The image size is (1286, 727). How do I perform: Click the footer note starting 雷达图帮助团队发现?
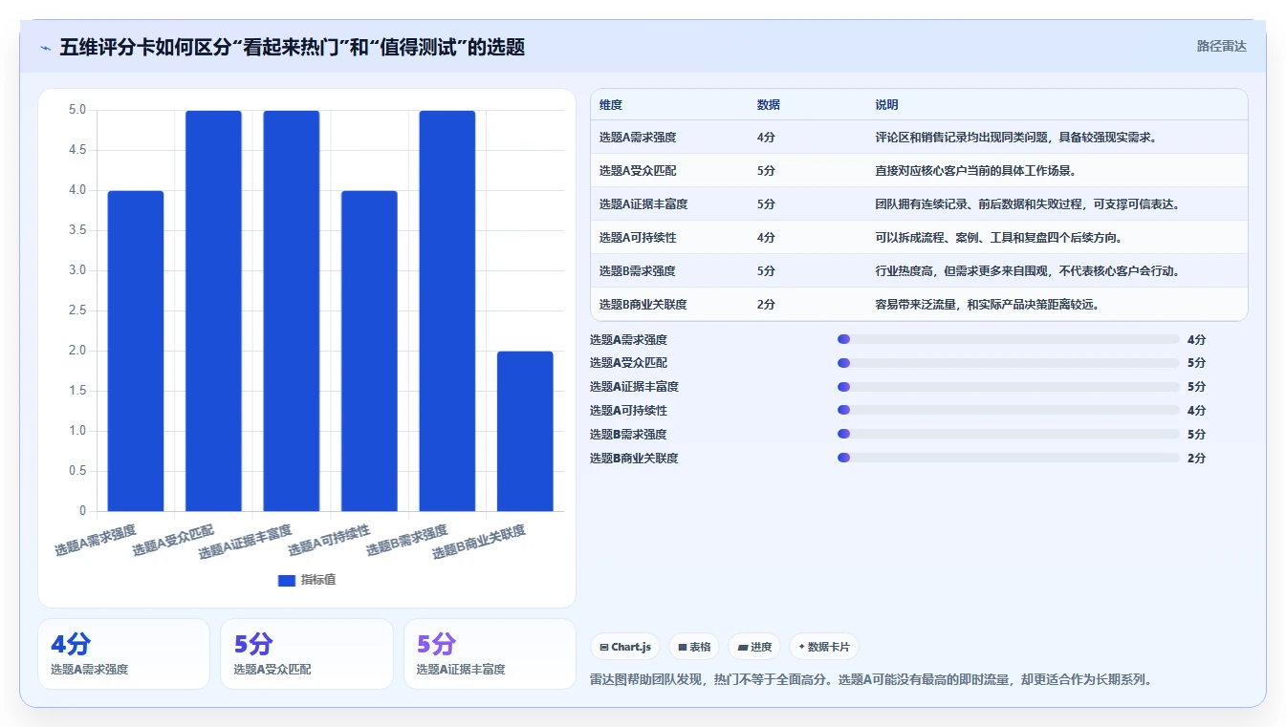coord(872,680)
